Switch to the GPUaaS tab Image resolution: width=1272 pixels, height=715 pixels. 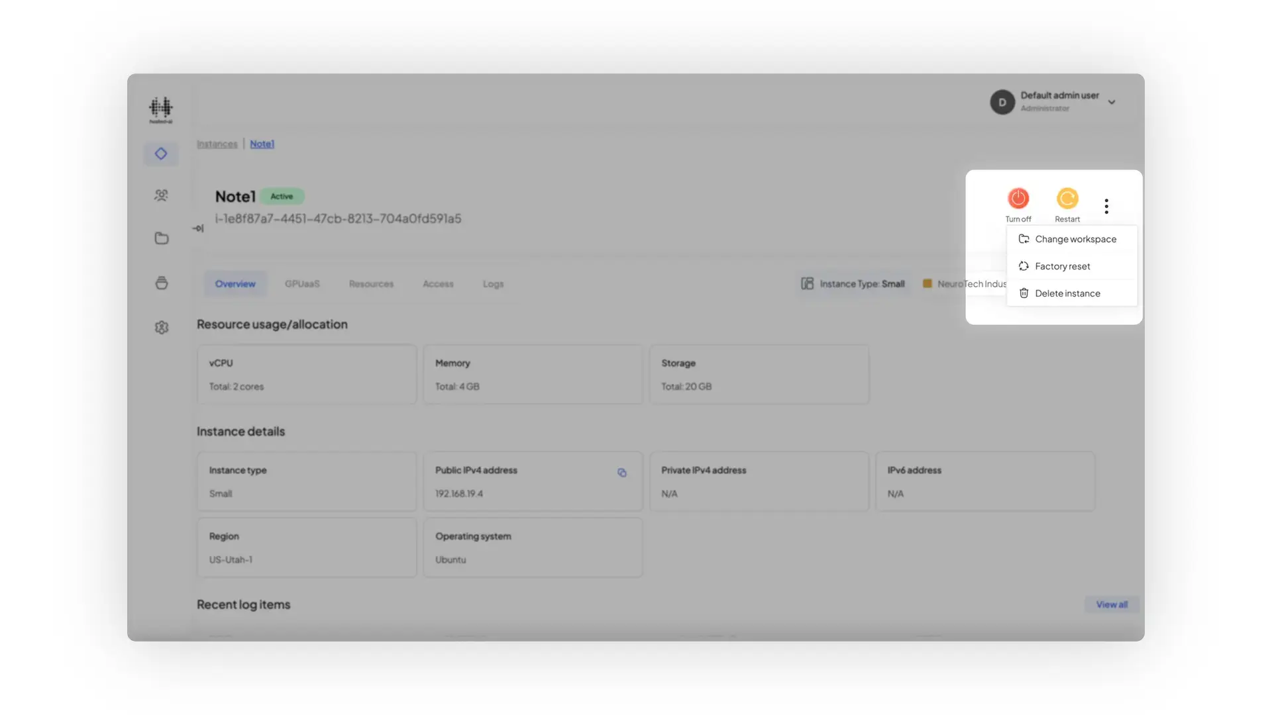pos(302,283)
